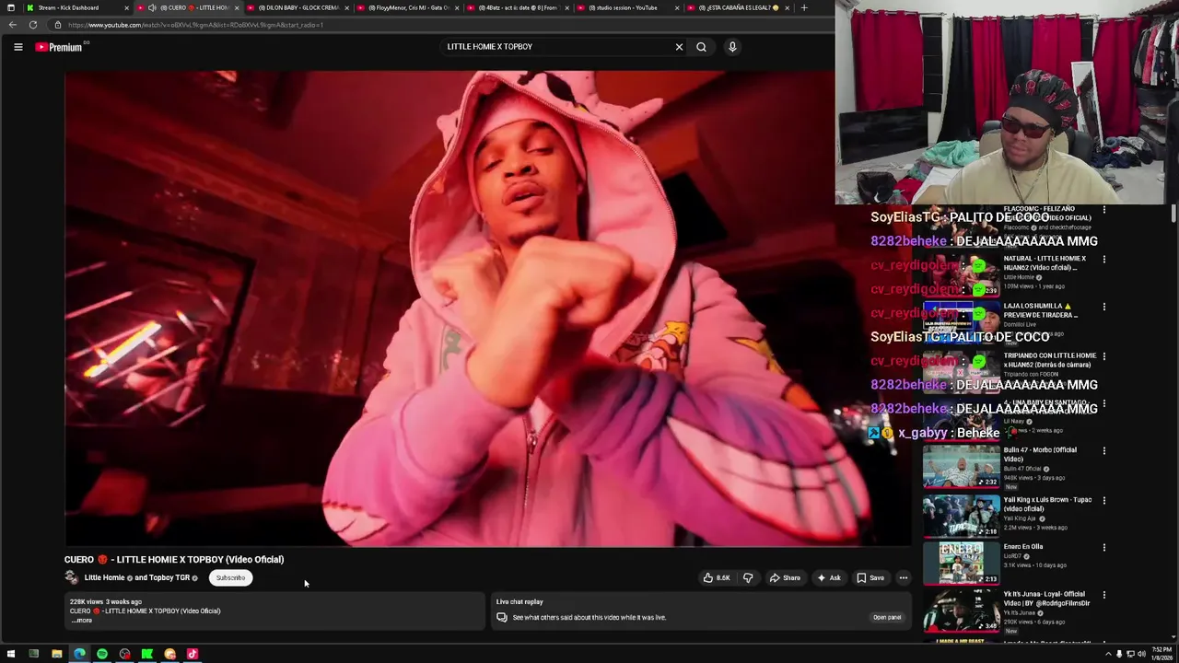Click the CUERO video player

tap(488, 308)
